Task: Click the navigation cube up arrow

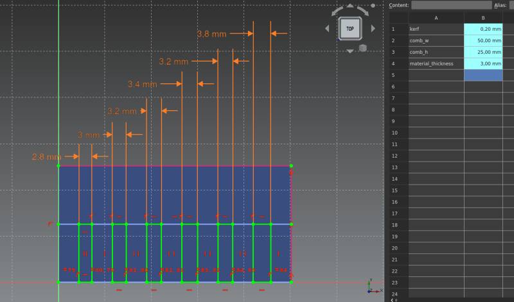Action: click(x=350, y=6)
